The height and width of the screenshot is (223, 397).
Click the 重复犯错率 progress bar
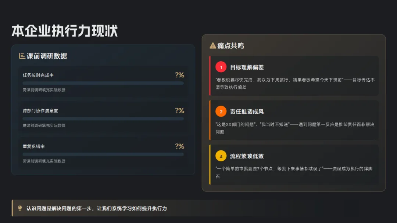(103, 154)
